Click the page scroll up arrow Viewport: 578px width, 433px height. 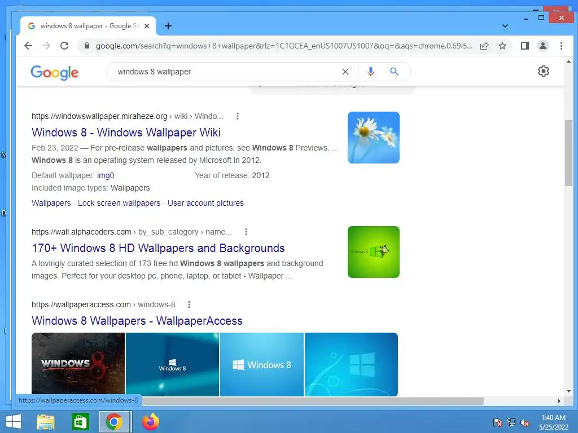568,61
